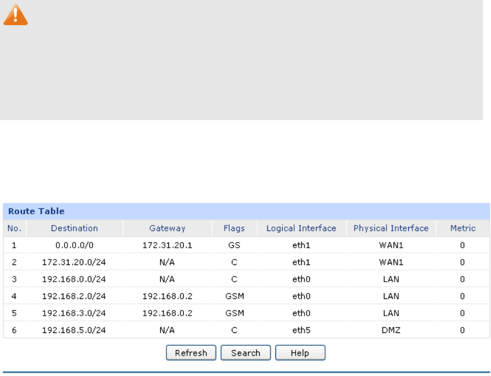This screenshot has width=491, height=376.
Task: Click C flag in row 2
Action: [x=234, y=262]
